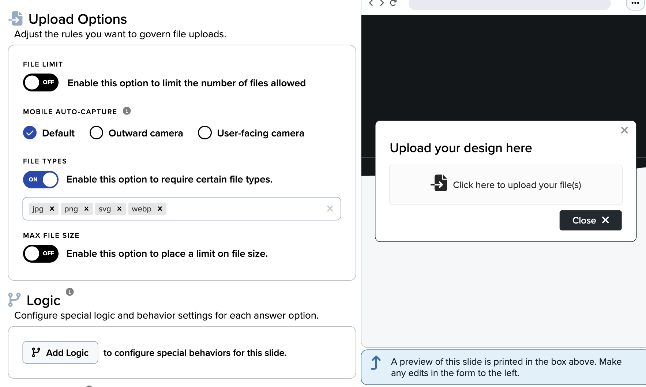Remove the png file type tag
The image size is (646, 387).
point(86,208)
